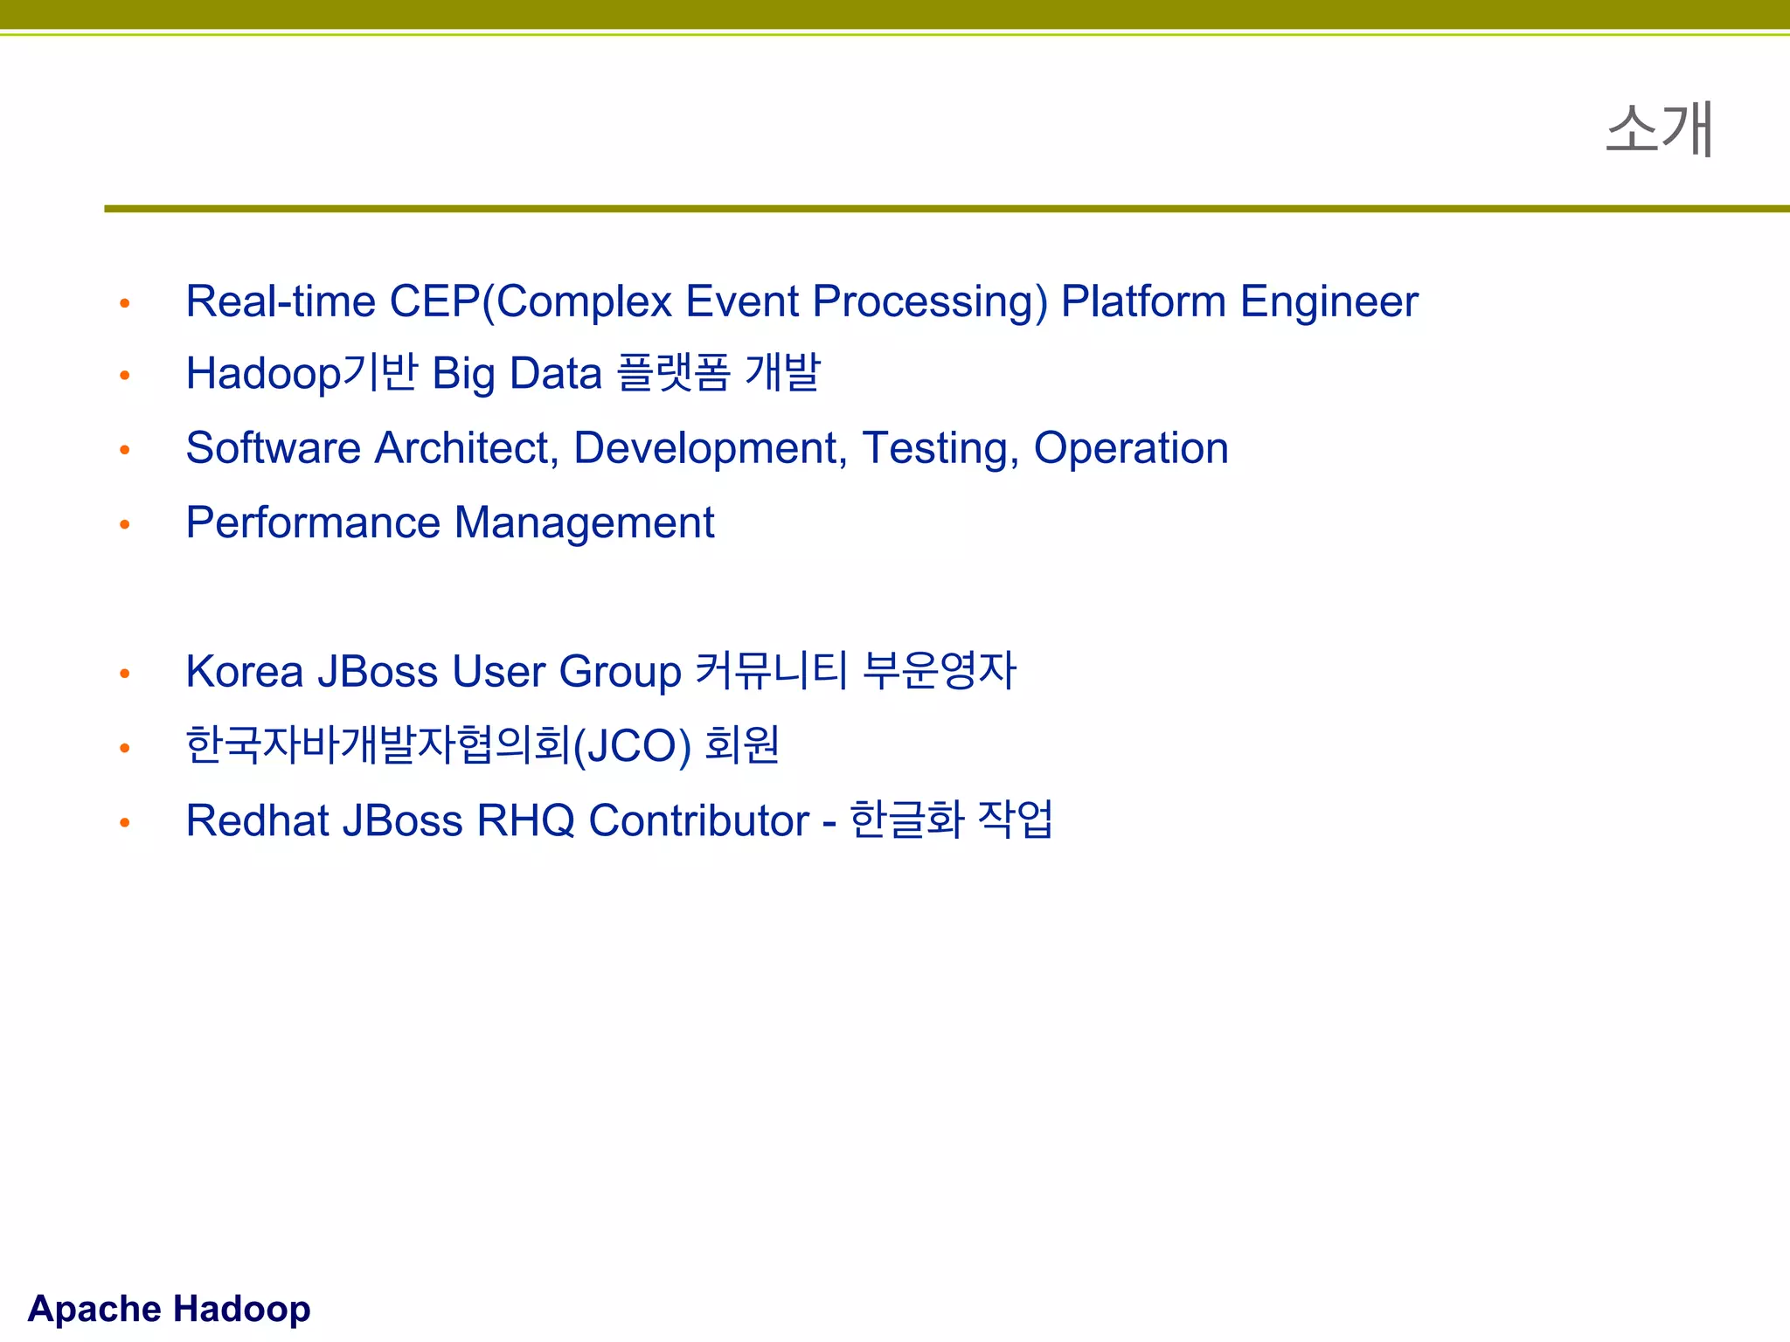Click the Software Architect, Development, Testing line

pyautogui.click(x=706, y=448)
